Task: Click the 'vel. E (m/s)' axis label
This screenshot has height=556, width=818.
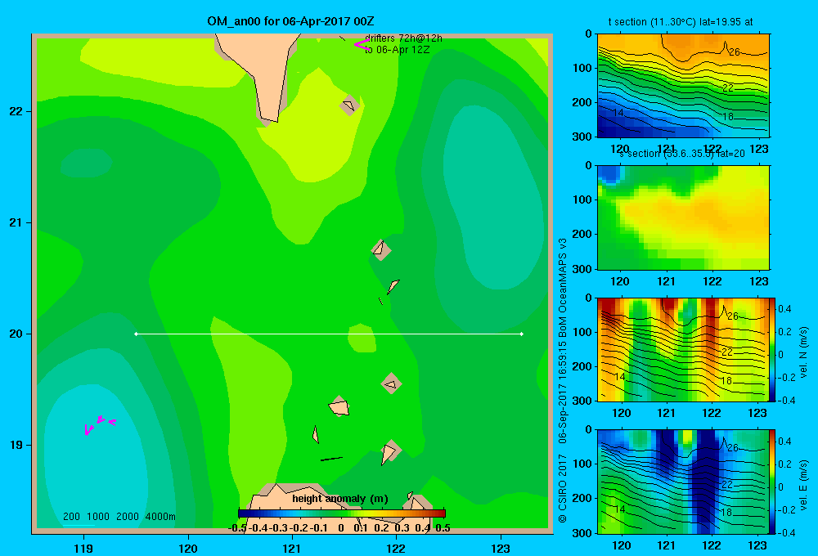Action: click(x=803, y=485)
